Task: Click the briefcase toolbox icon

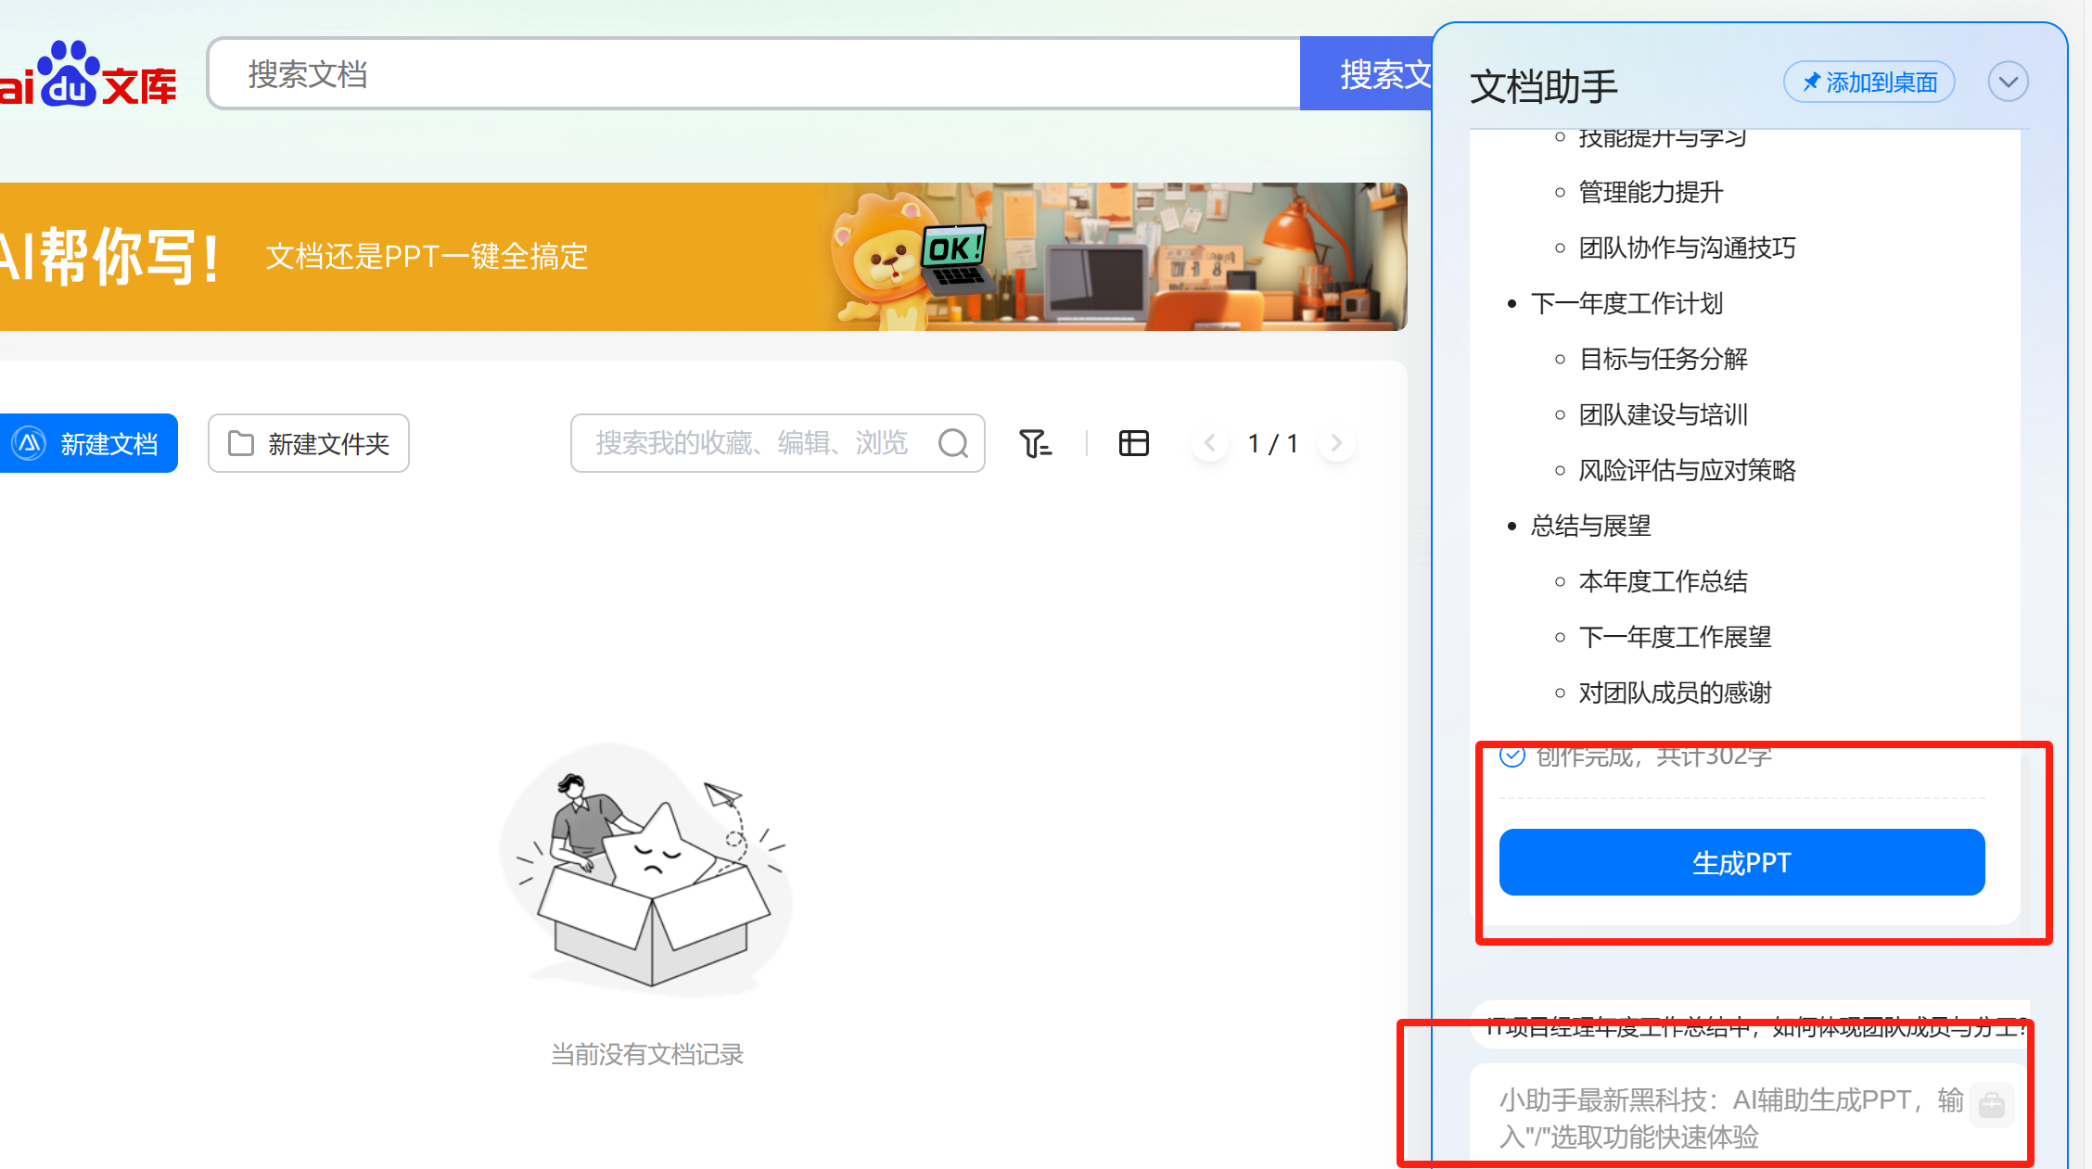Action: (1991, 1104)
